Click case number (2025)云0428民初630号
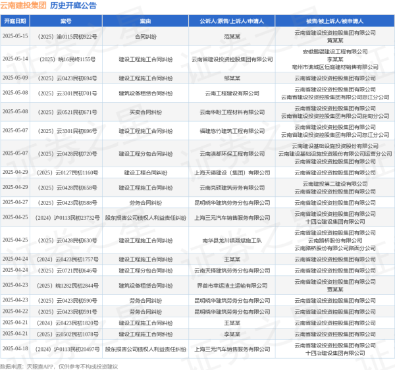 click(x=68, y=240)
